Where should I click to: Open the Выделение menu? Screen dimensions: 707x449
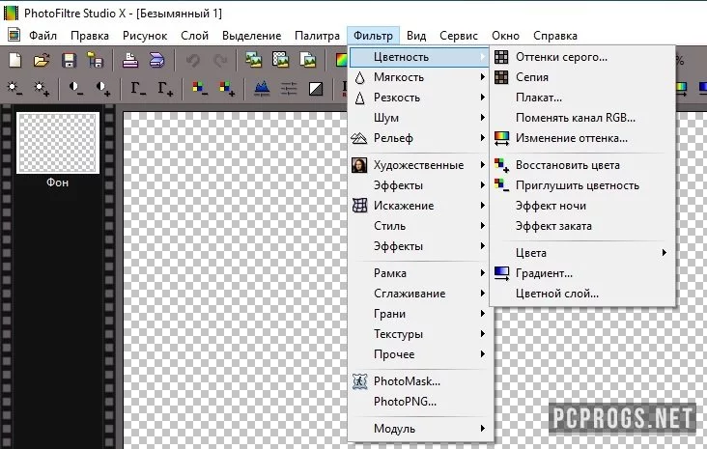coord(251,35)
